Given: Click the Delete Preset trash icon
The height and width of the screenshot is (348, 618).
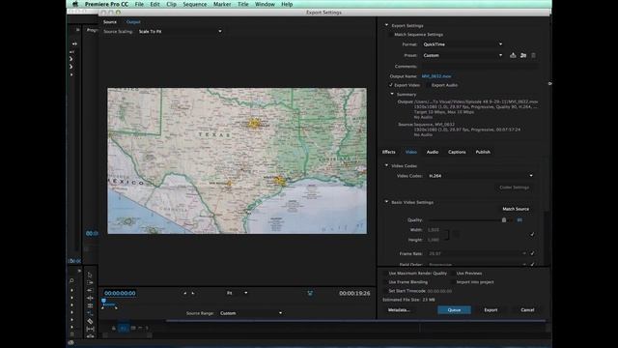Looking at the screenshot, I should tap(533, 55).
